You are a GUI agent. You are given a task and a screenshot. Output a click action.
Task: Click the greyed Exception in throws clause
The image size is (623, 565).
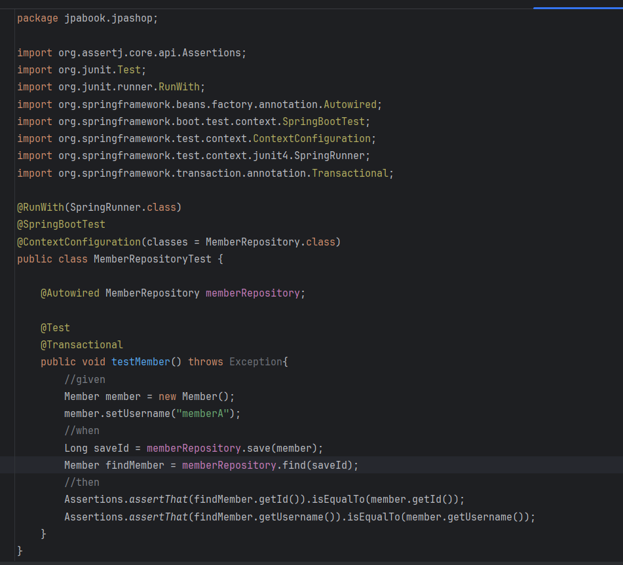pyautogui.click(x=255, y=362)
